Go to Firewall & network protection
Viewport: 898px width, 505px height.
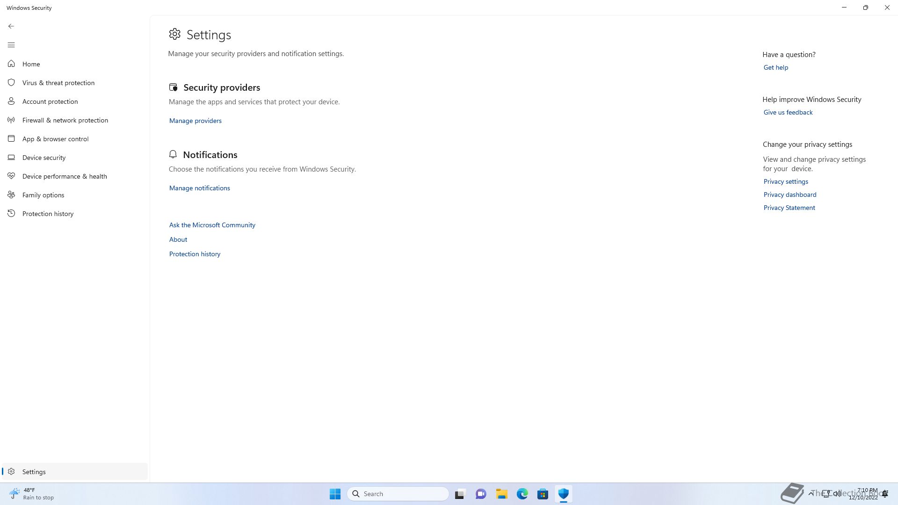tap(75, 120)
